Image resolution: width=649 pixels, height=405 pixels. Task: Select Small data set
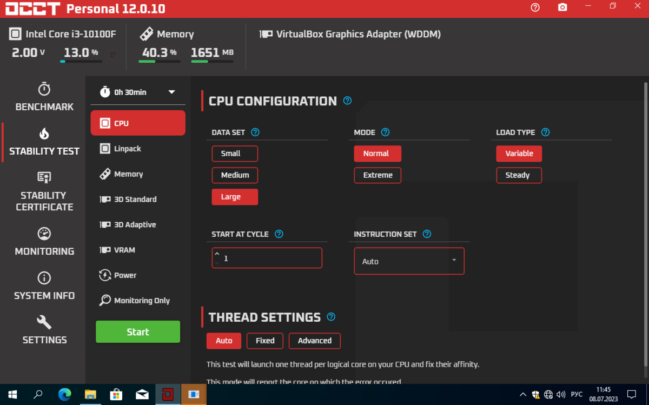click(x=235, y=154)
